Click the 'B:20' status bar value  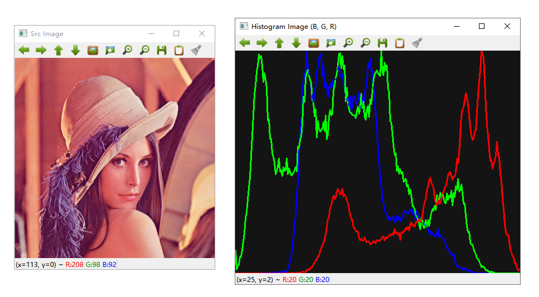(x=323, y=279)
